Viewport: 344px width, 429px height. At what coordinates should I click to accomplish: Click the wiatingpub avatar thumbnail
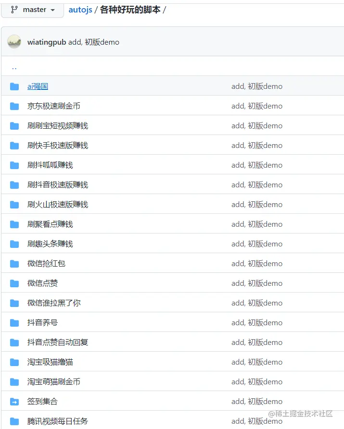(x=14, y=42)
